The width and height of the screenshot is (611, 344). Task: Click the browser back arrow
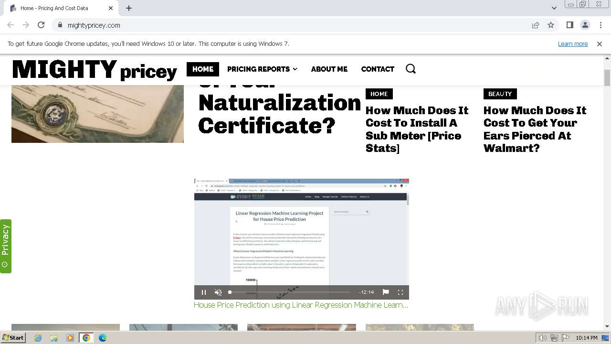tap(11, 25)
